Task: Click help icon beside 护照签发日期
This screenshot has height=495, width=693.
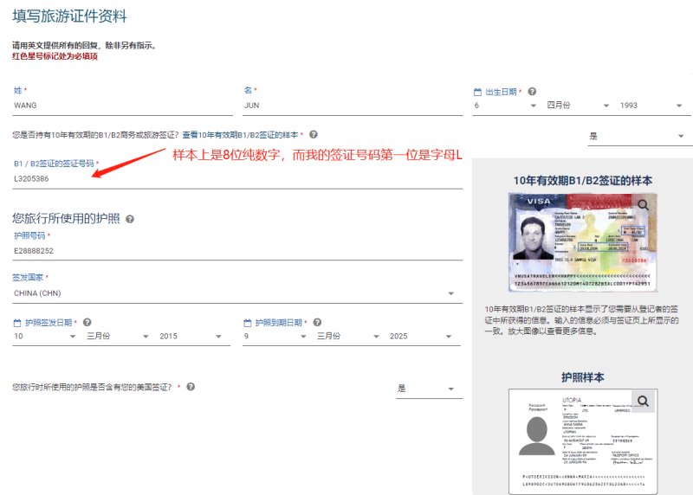Action: click(x=87, y=322)
